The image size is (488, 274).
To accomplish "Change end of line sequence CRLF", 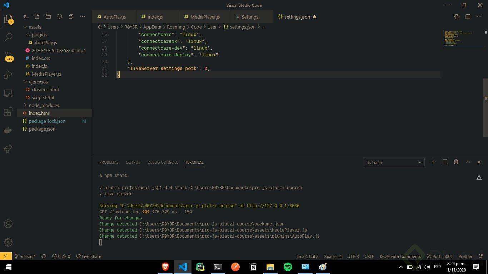I will point(369,256).
